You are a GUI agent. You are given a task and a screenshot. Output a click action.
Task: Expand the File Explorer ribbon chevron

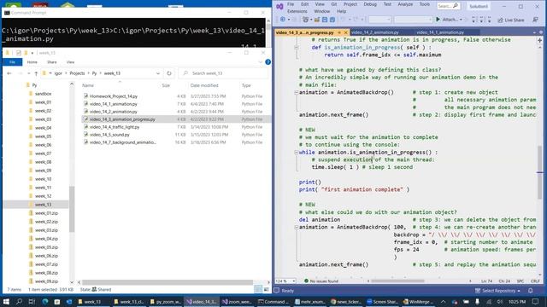click(260, 62)
